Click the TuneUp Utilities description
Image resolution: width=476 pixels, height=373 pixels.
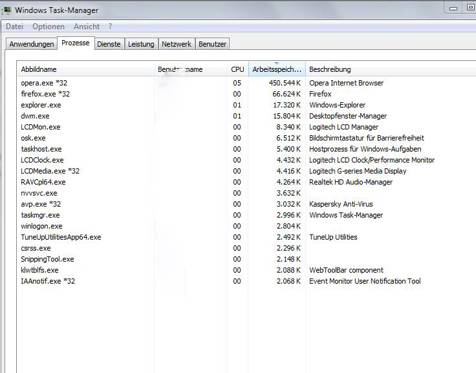pyautogui.click(x=333, y=237)
